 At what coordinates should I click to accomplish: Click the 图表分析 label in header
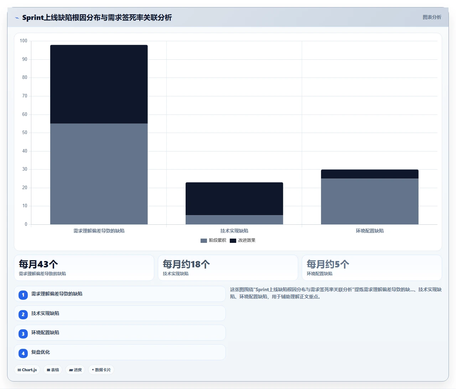432,17
